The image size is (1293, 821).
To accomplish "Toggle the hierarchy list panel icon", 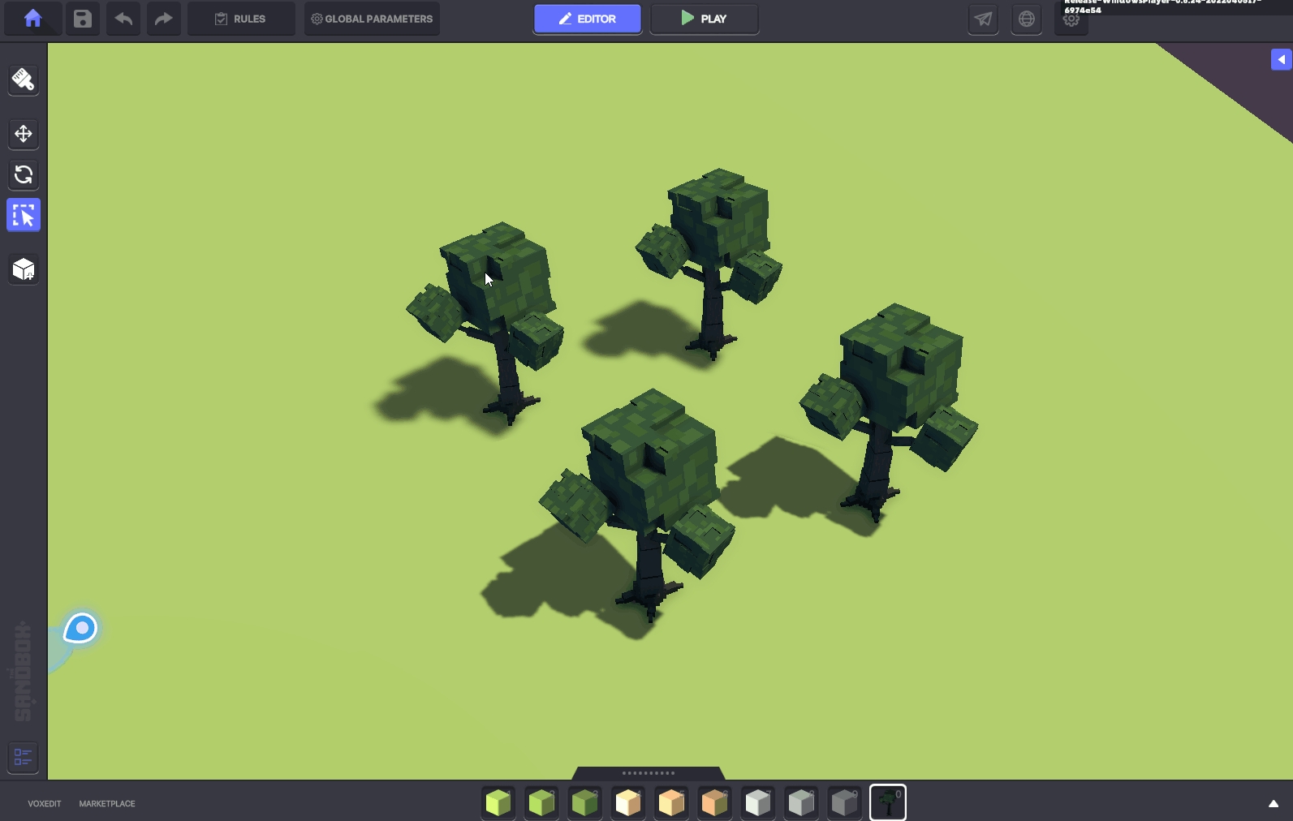I will [24, 757].
